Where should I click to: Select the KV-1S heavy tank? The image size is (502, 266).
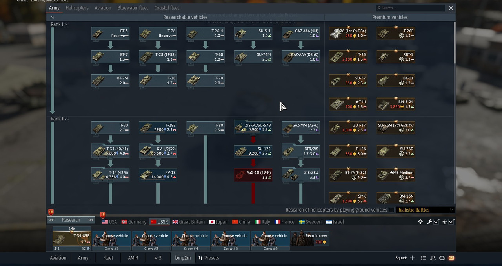click(x=158, y=175)
